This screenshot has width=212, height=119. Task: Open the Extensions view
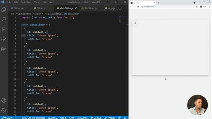pyautogui.click(x=4, y=49)
